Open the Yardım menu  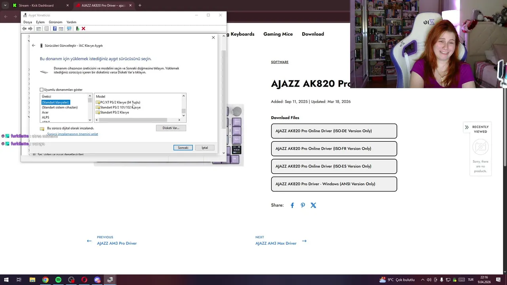71,22
